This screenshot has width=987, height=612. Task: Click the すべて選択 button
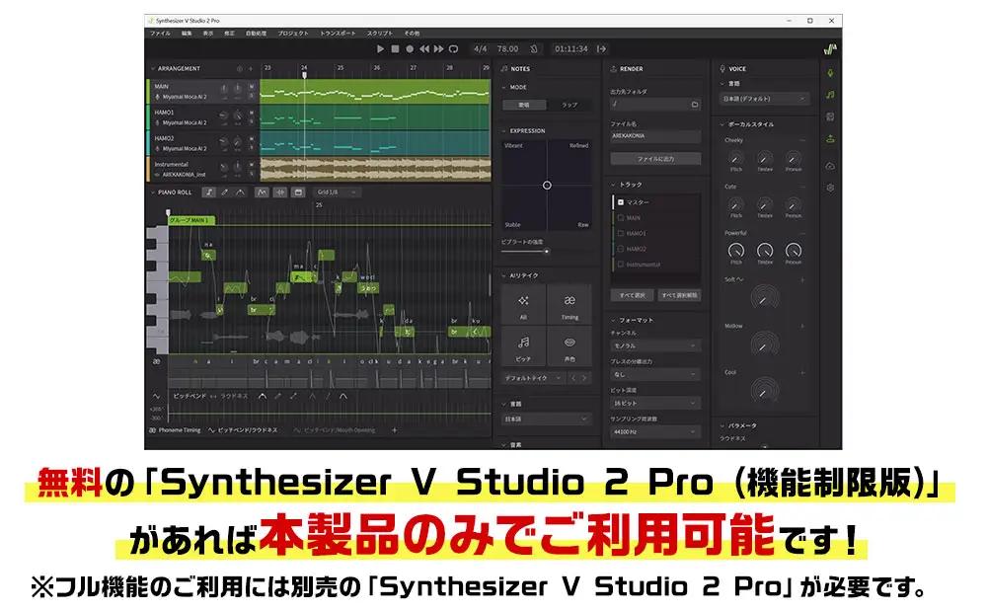632,295
